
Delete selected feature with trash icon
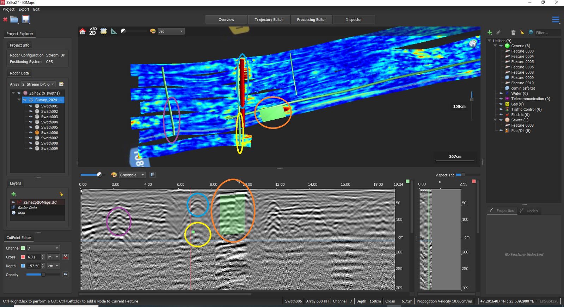pyautogui.click(x=513, y=32)
